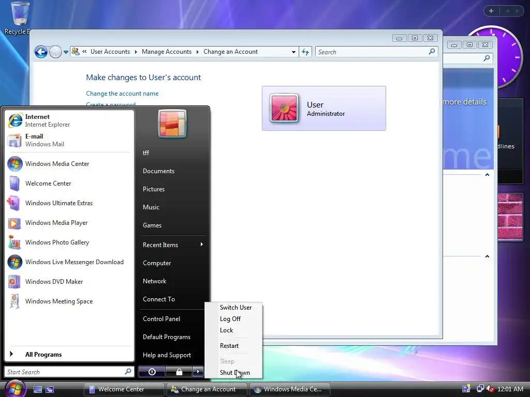Click Refresh button in address bar

[305, 52]
